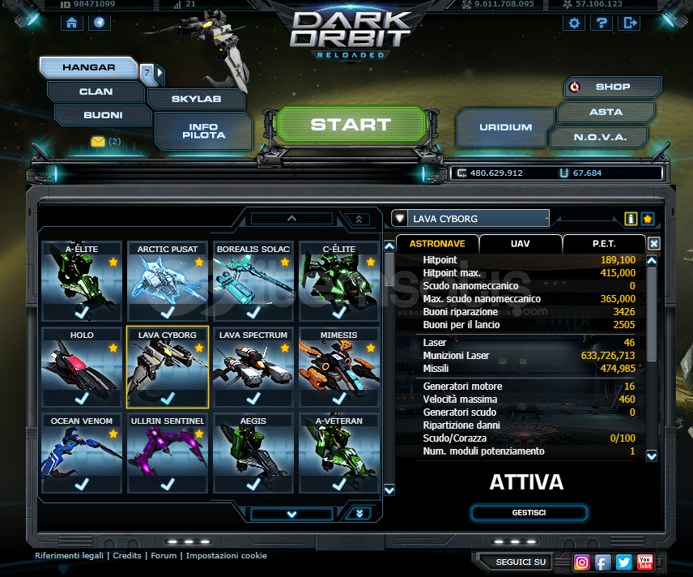
Task: Open the URIDIUM button
Action: click(x=506, y=127)
